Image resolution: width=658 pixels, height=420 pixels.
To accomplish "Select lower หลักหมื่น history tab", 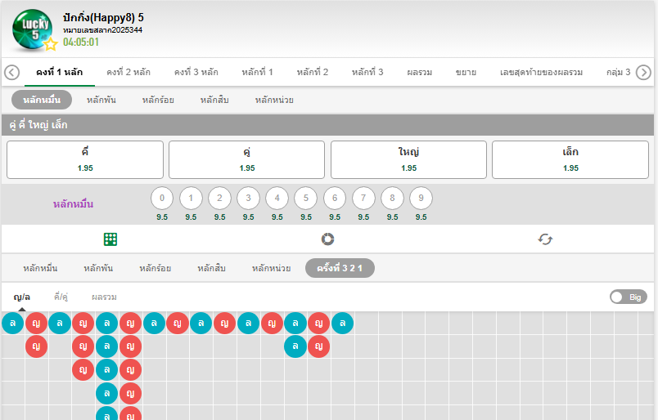I will [x=40, y=268].
